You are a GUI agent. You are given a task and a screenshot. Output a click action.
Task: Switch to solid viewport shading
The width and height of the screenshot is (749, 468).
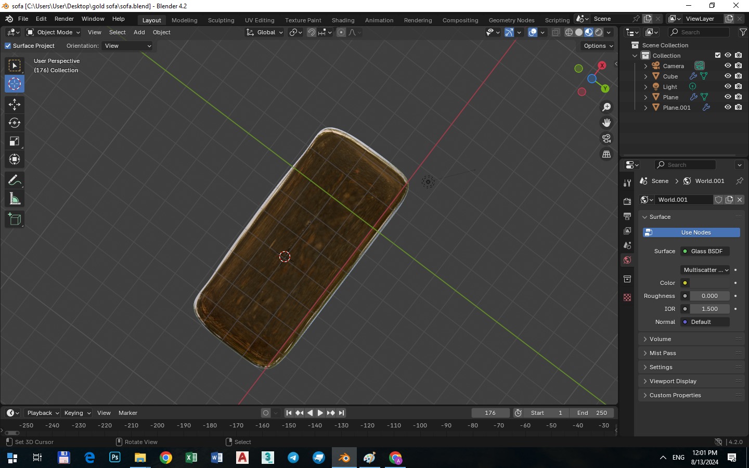(x=579, y=32)
